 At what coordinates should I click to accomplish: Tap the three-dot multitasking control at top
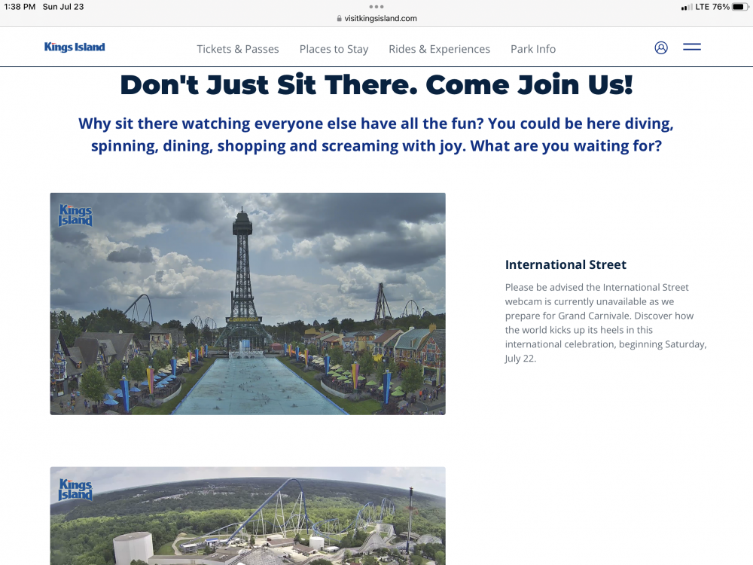coord(376,7)
